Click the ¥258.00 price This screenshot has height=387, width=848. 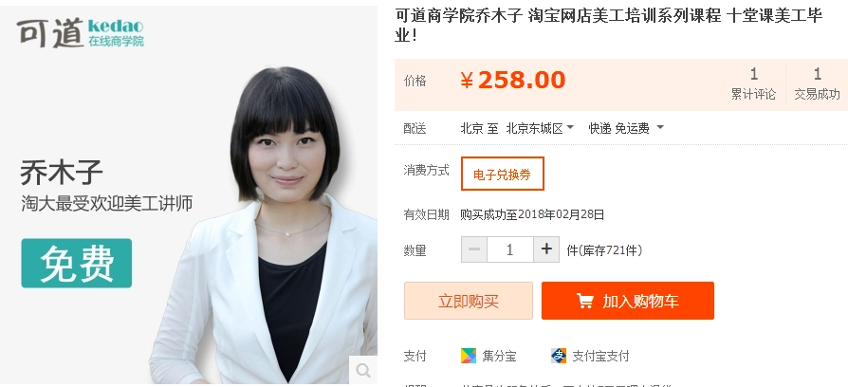512,81
